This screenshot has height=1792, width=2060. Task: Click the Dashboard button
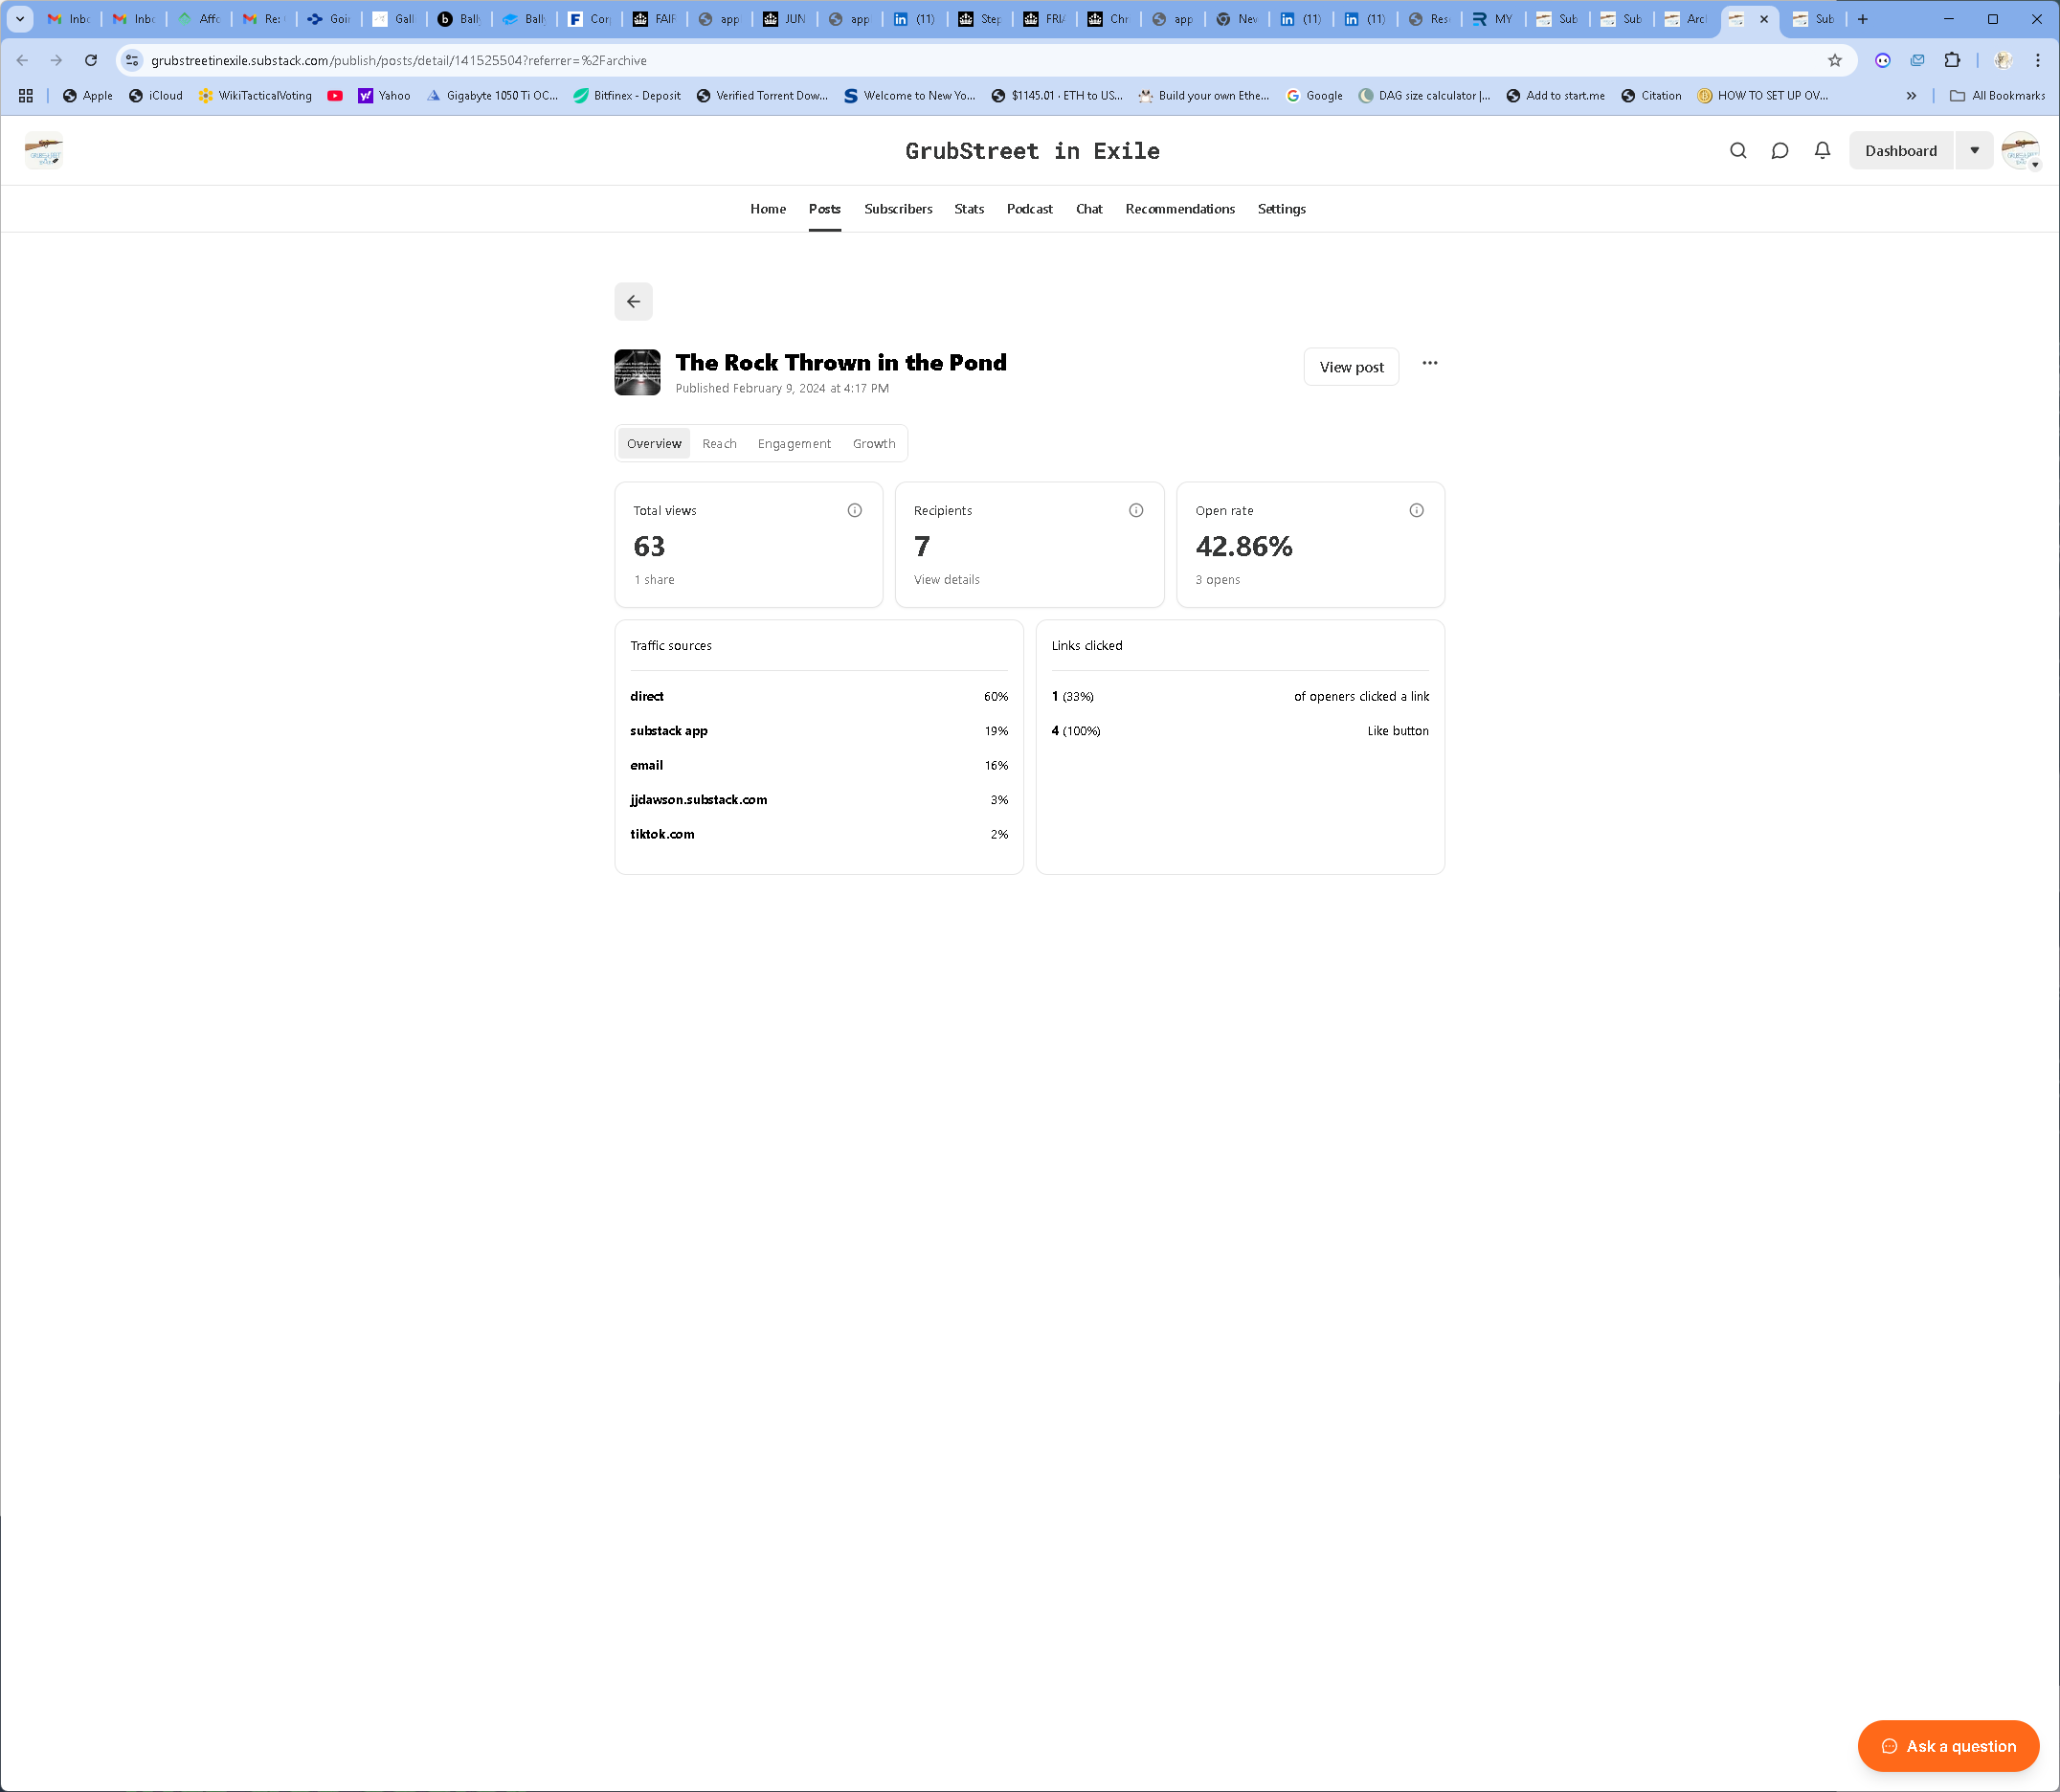1900,150
